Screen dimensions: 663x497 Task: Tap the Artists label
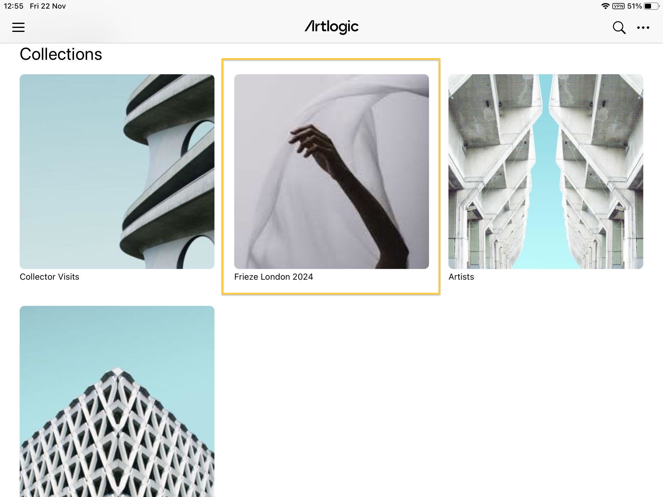coord(461,277)
